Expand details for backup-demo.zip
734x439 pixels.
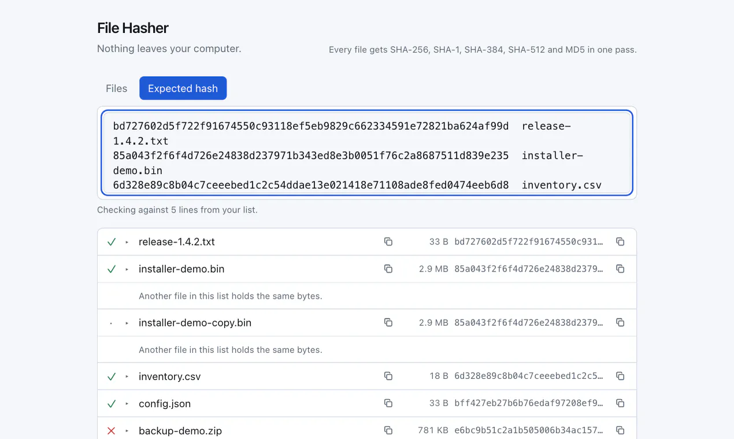click(x=127, y=431)
